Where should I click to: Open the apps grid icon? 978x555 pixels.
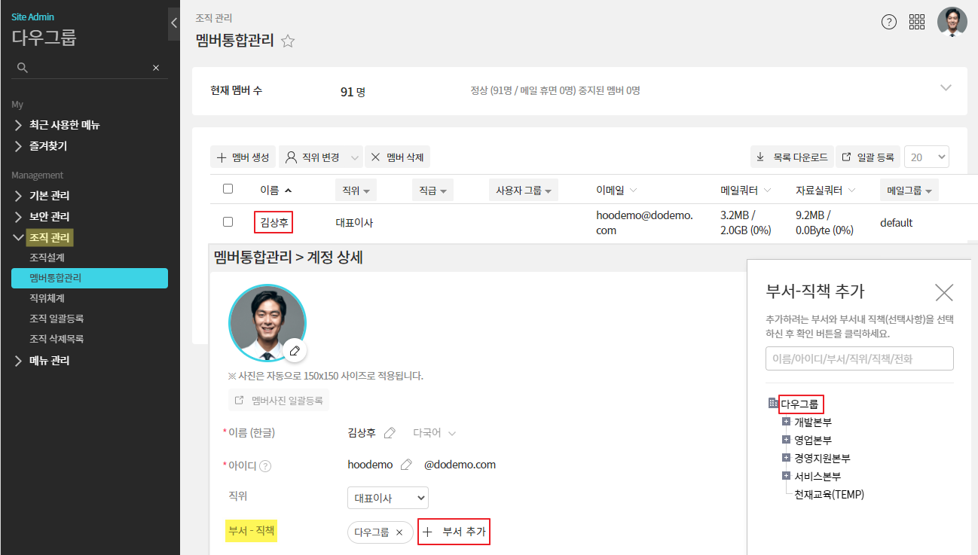pos(917,22)
